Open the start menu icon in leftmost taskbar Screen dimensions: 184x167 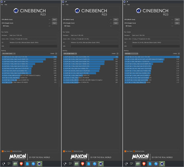[x=3, y=164]
